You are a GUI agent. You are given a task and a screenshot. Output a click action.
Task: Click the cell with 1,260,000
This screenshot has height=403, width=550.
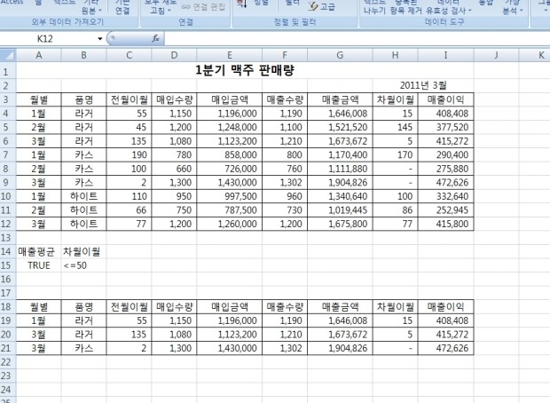(x=230, y=224)
